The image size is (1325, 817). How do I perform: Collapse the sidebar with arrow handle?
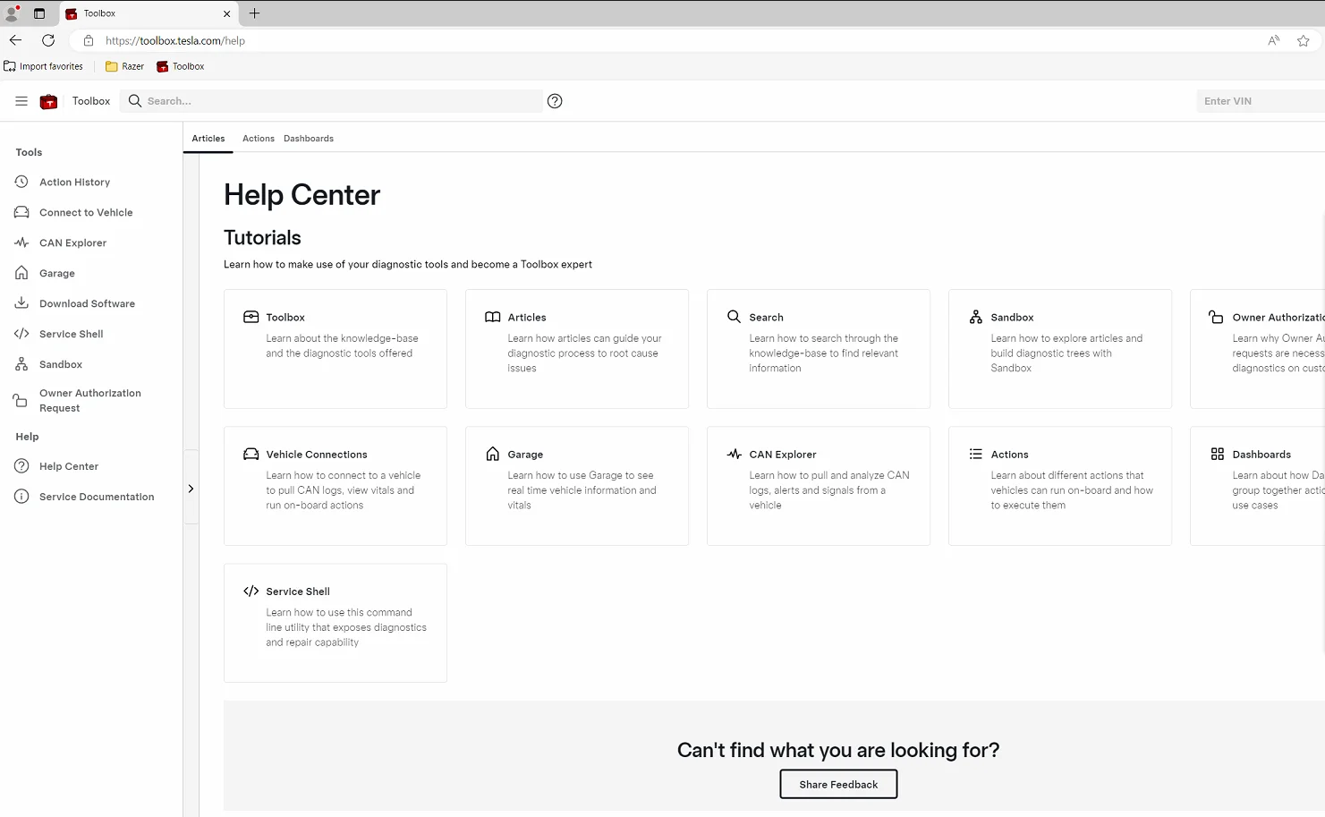[x=191, y=489]
